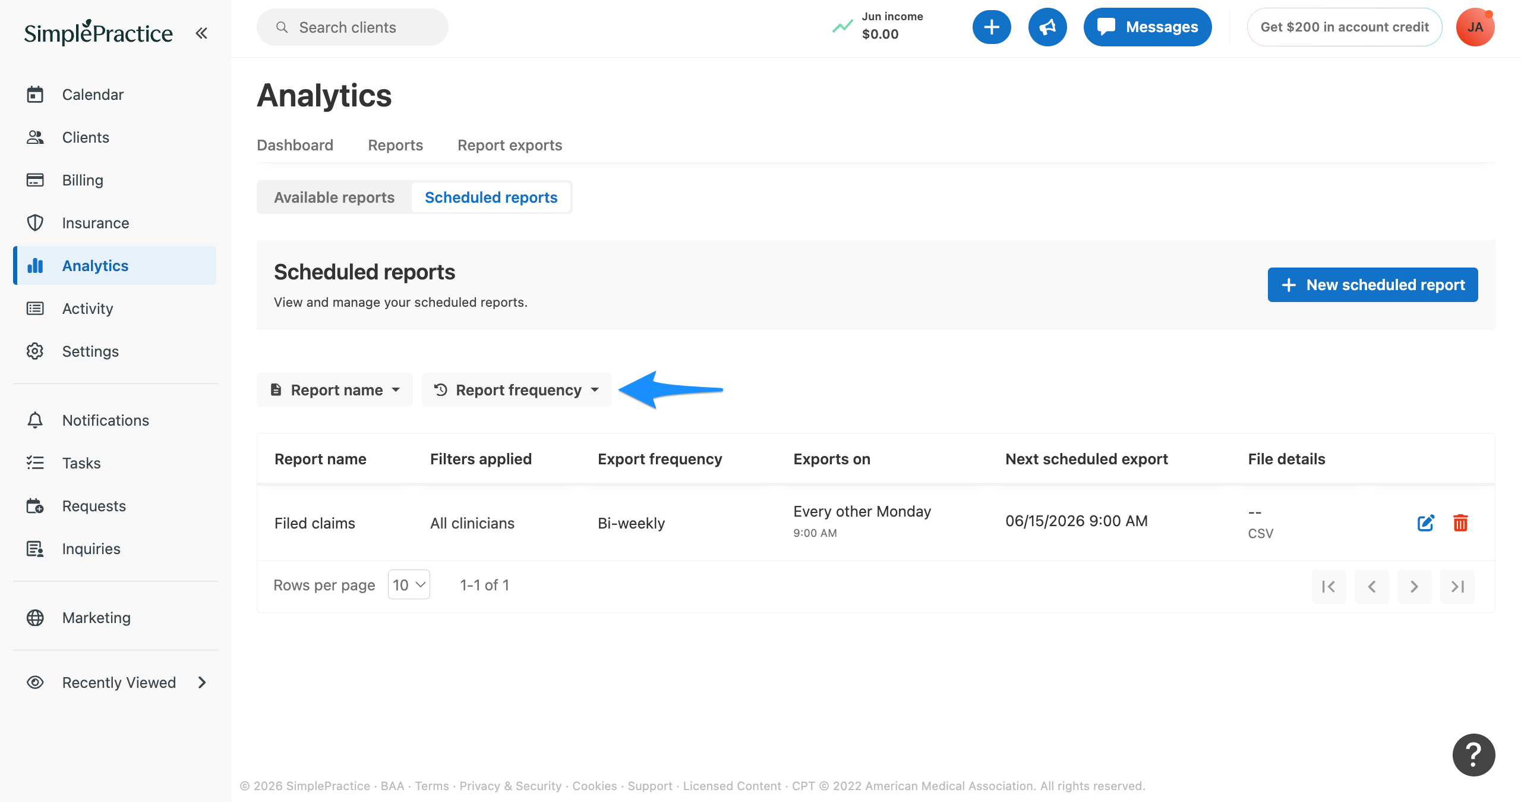
Task: Edit the Filed claims scheduled report
Action: (1426, 523)
